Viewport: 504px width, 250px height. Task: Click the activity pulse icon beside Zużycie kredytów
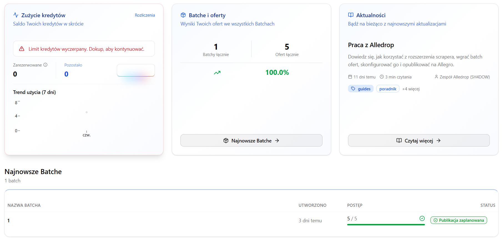[16, 15]
